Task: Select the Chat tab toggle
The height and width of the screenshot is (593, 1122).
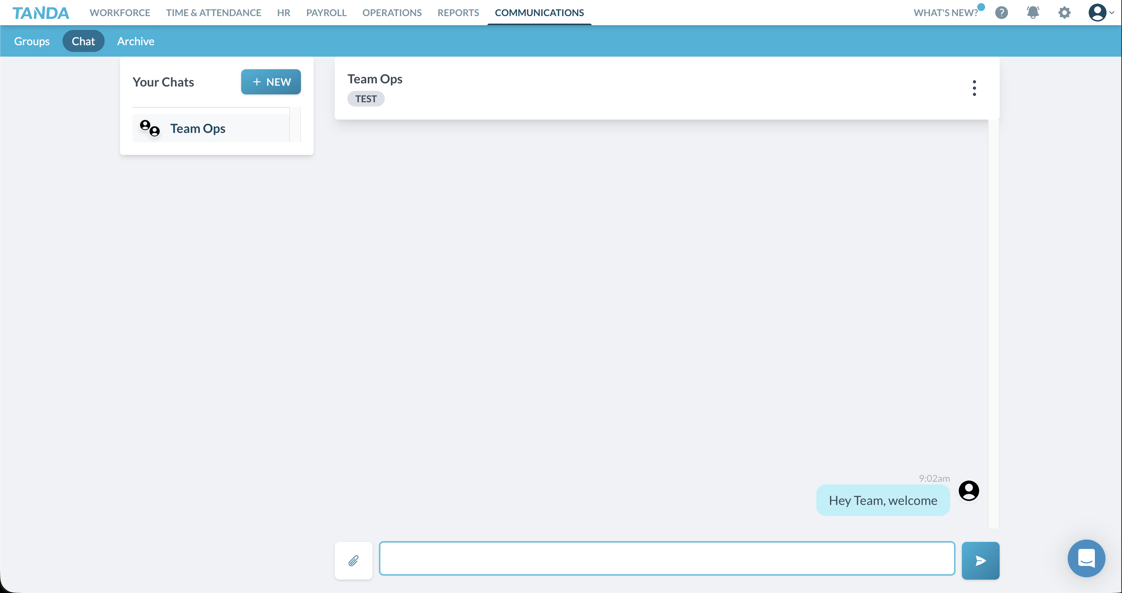Action: pyautogui.click(x=83, y=41)
